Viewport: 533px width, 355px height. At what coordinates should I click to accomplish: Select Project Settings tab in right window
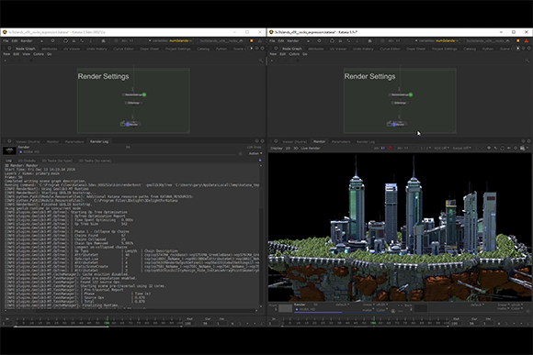pyautogui.click(x=444, y=49)
